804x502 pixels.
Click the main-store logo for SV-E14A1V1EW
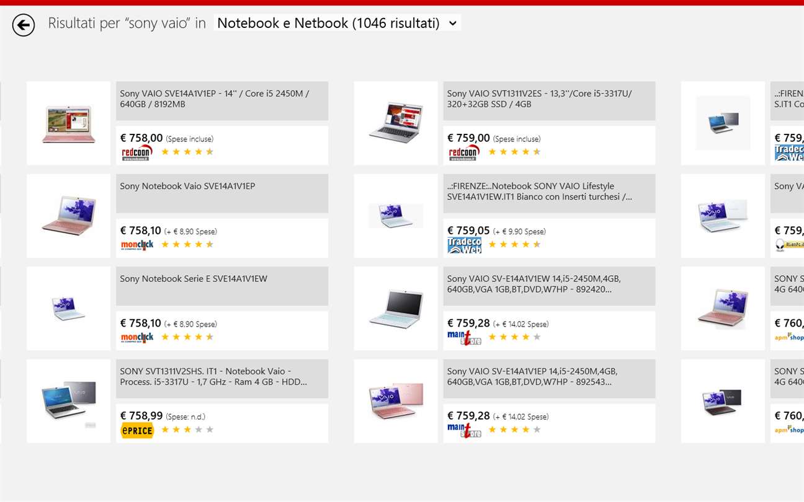tap(464, 338)
